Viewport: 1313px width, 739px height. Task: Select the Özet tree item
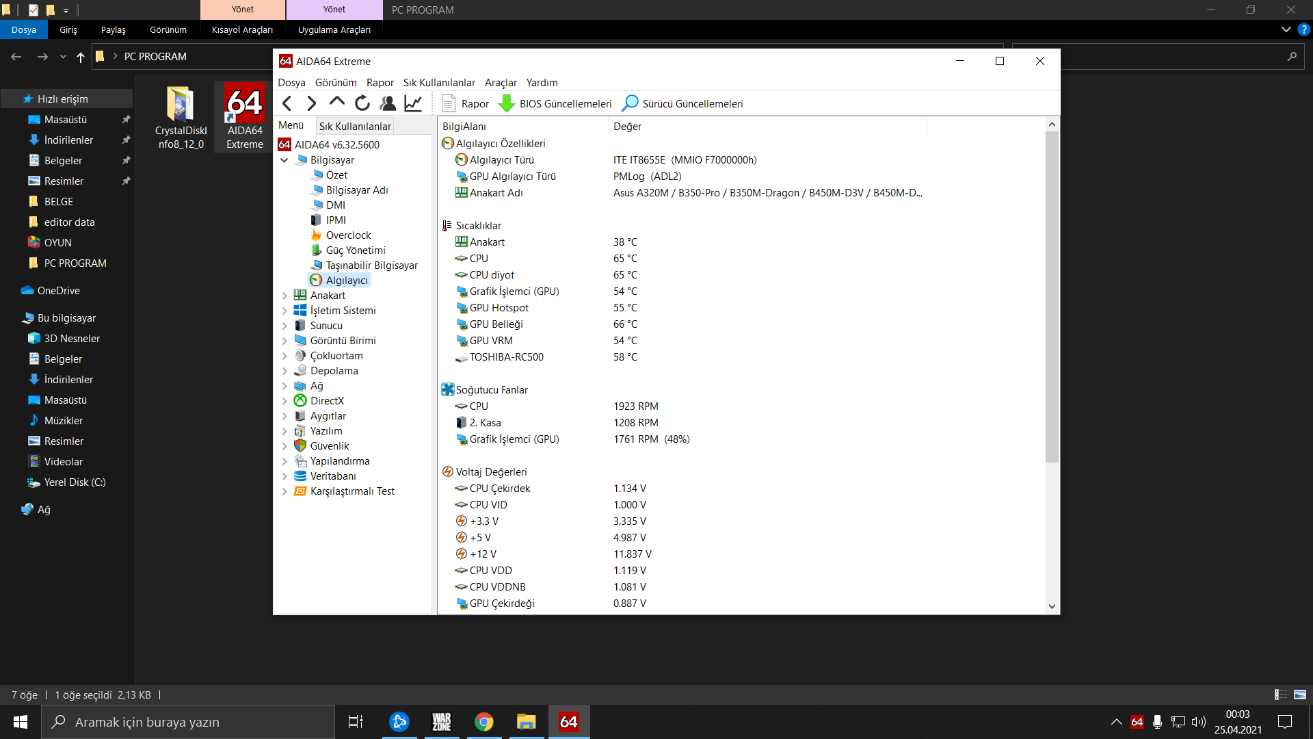click(336, 175)
